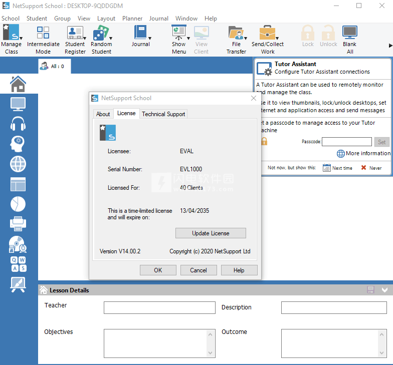
Task: Open the Typing QWAS keyboard view
Action: click(x=19, y=264)
